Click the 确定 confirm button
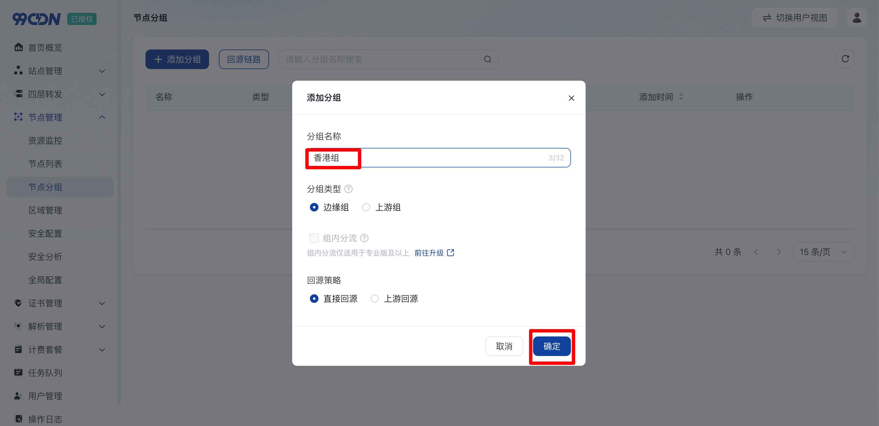Screen dimensions: 879x426 (551, 346)
